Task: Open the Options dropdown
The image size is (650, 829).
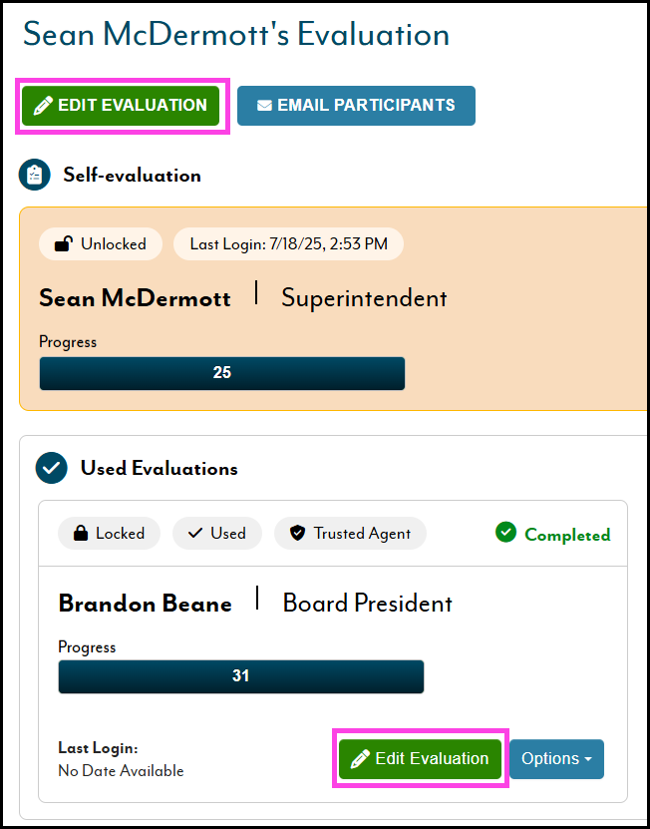Action: pos(556,759)
